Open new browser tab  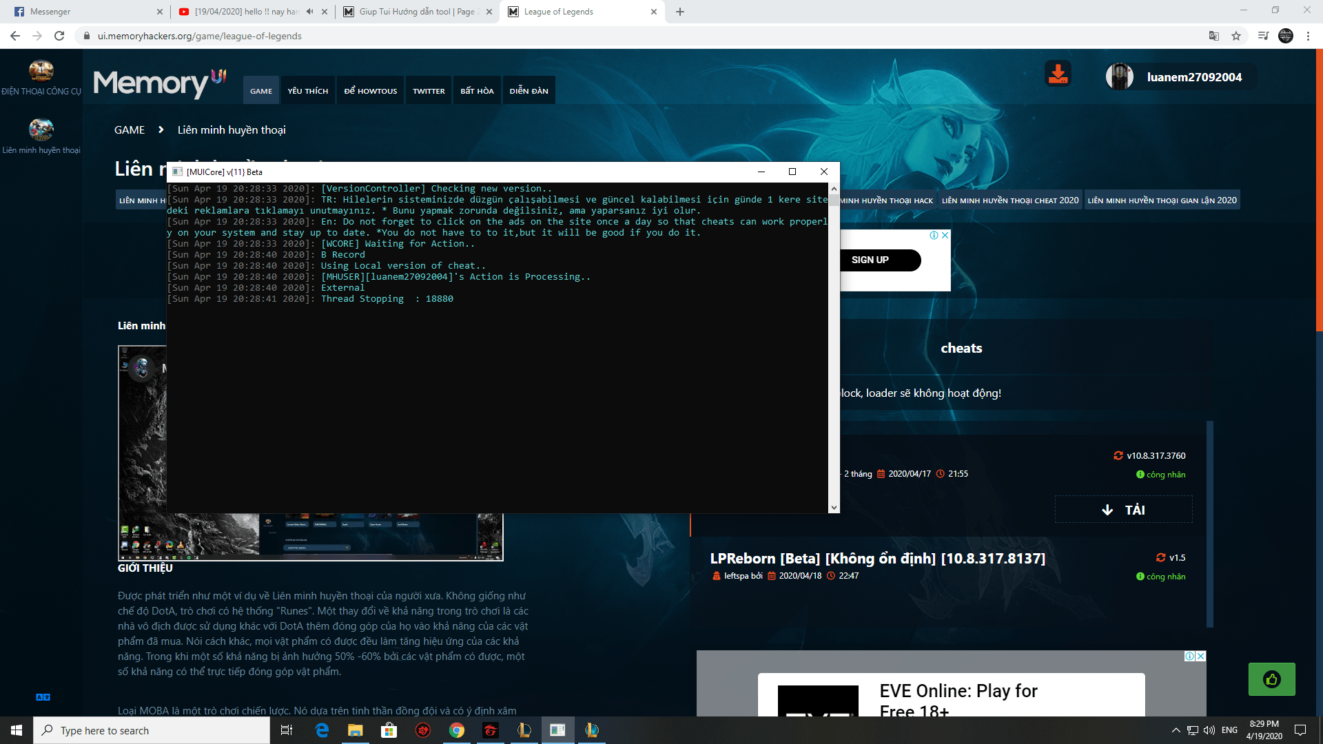tap(680, 12)
